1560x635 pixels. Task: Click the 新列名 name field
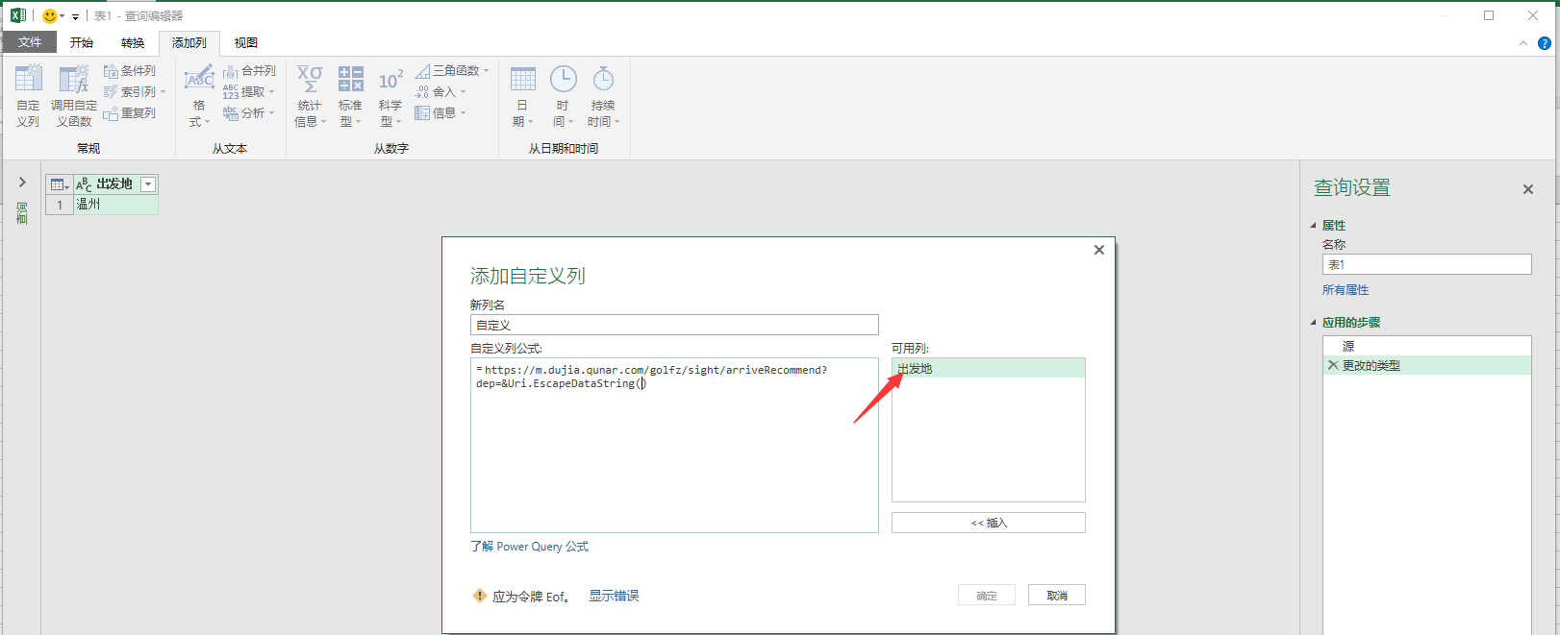click(674, 325)
